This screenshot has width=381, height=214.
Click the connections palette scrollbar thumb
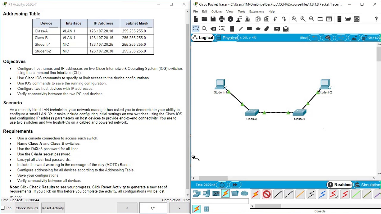pyautogui.click(x=268, y=206)
